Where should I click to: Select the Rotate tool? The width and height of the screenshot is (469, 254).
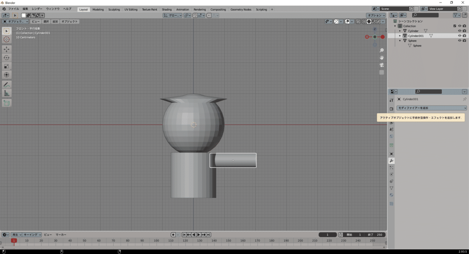[7, 58]
